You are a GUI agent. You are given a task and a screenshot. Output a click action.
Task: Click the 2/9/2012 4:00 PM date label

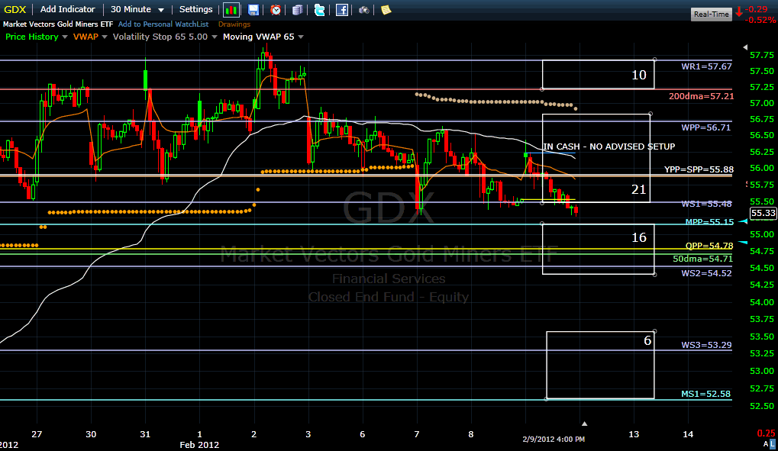pos(554,439)
